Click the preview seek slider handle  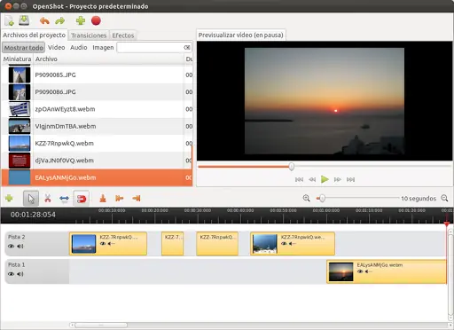pyautogui.click(x=292, y=167)
